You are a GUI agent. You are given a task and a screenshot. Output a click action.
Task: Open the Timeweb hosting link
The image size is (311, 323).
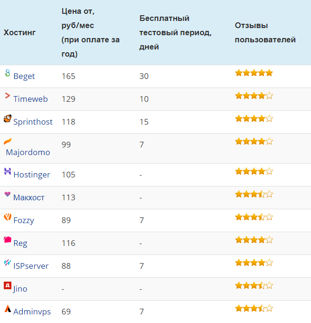point(30,99)
